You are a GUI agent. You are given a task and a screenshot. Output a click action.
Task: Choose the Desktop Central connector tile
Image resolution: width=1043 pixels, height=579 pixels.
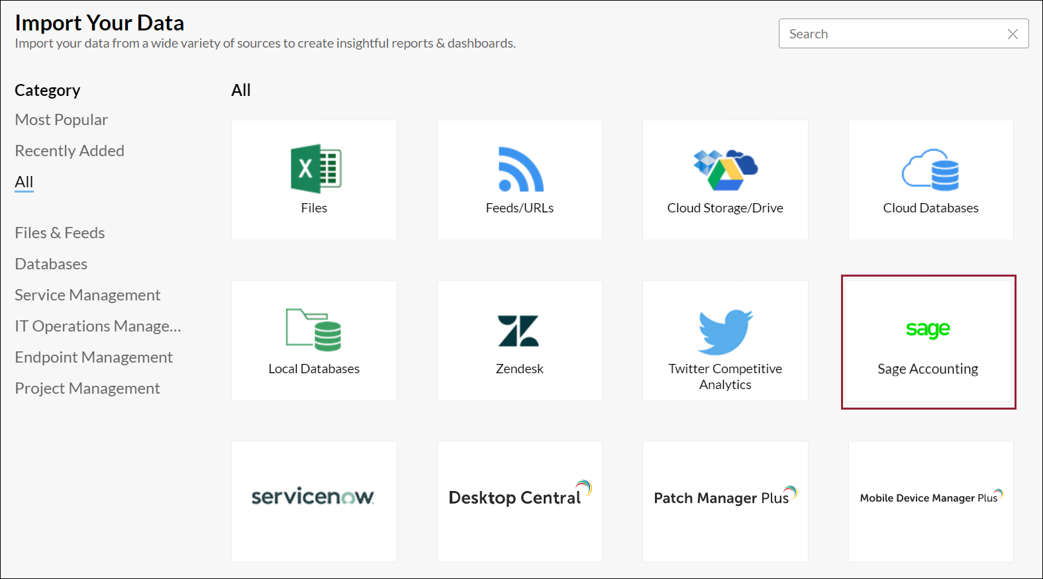(520, 502)
